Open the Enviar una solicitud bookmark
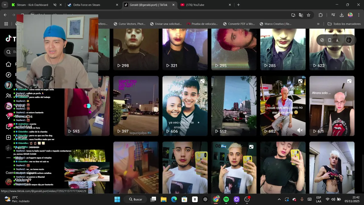The width and height of the screenshot is (364, 205). tap(166, 24)
